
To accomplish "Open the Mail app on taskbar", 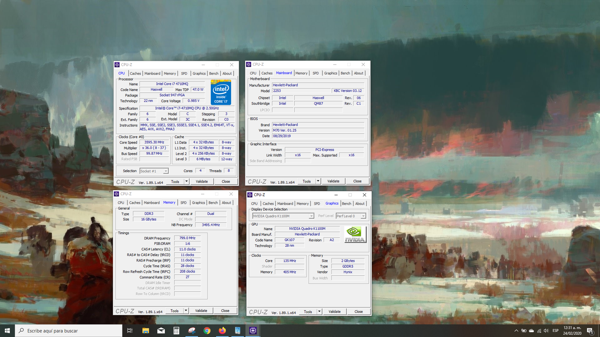I will 161,330.
